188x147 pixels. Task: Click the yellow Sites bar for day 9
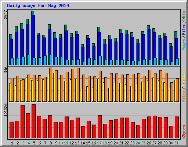(54, 87)
